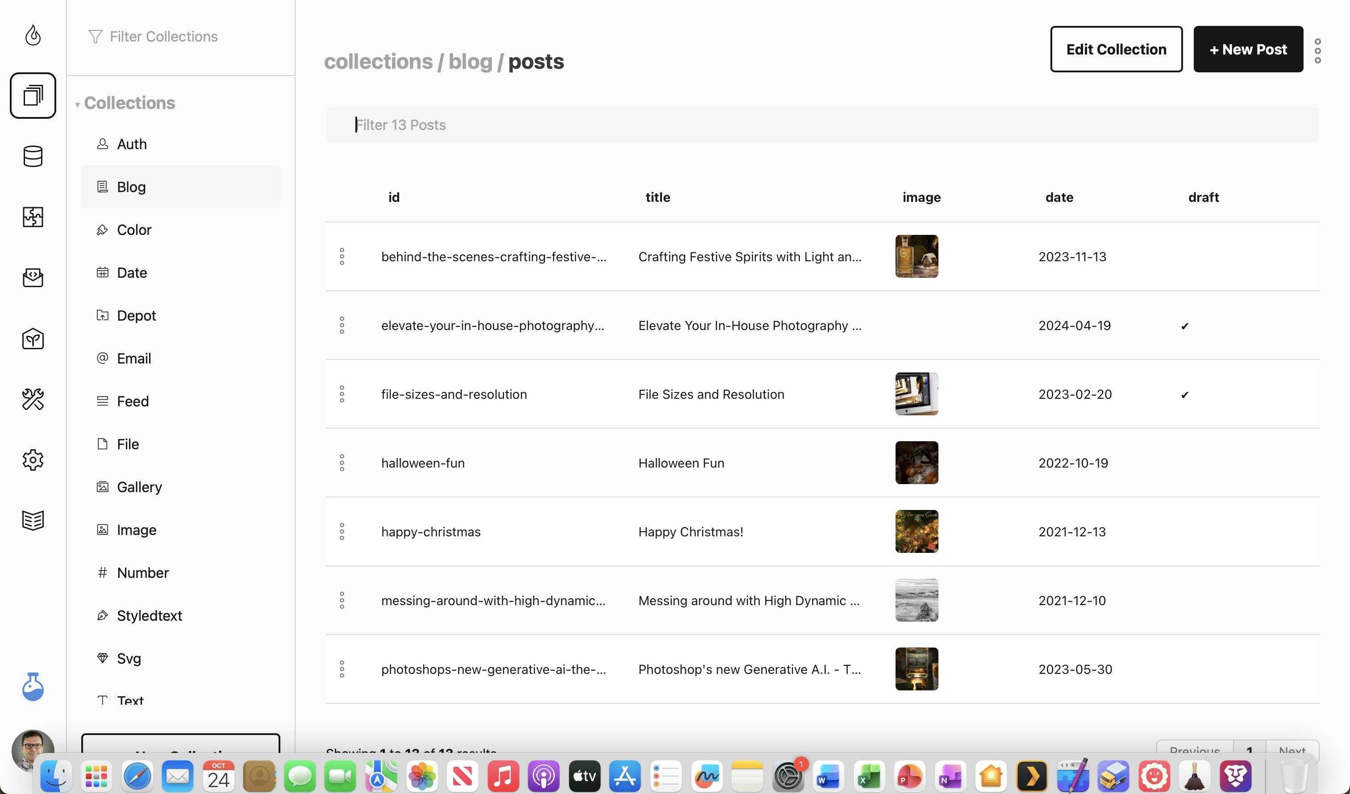Click the Halloween Fun post thumbnail
1350x794 pixels.
[916, 463]
